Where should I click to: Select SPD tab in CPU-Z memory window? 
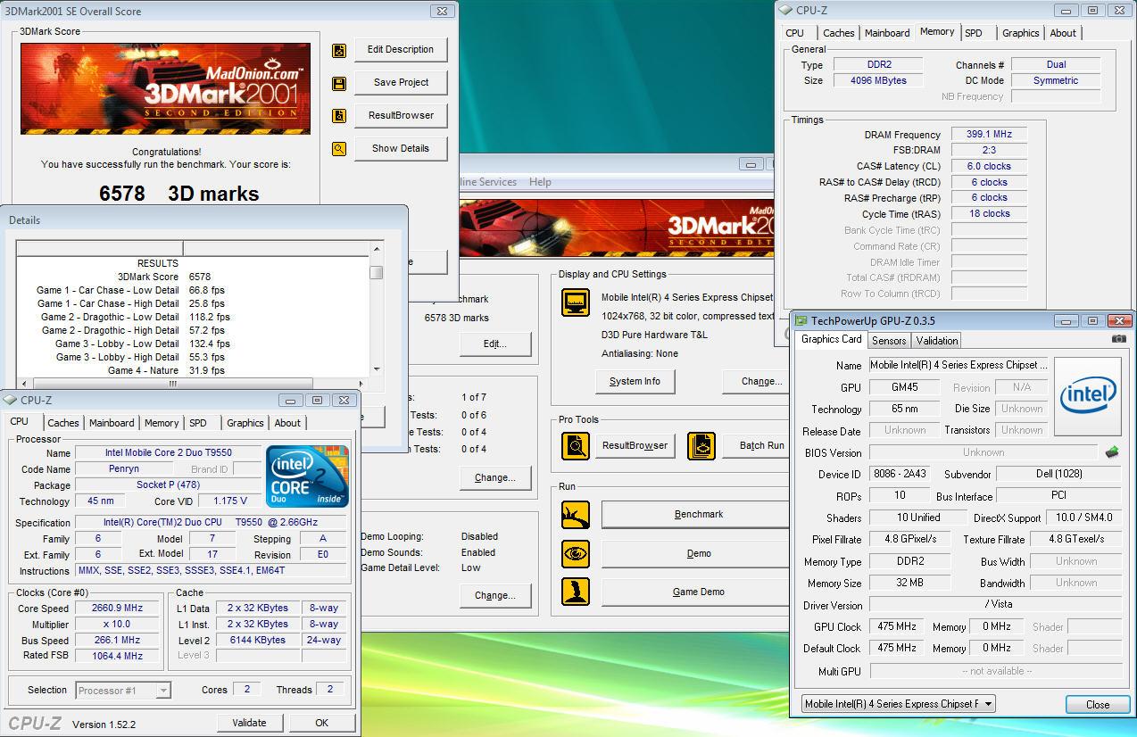[974, 33]
